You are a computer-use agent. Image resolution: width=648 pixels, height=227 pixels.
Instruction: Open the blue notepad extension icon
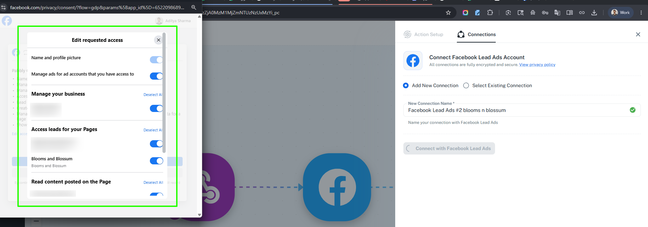click(478, 13)
